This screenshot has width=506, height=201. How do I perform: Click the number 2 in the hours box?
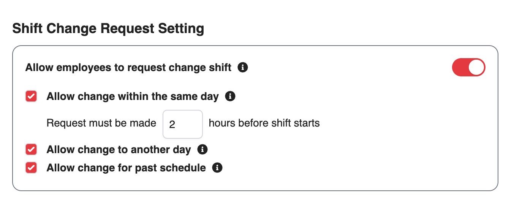(172, 125)
